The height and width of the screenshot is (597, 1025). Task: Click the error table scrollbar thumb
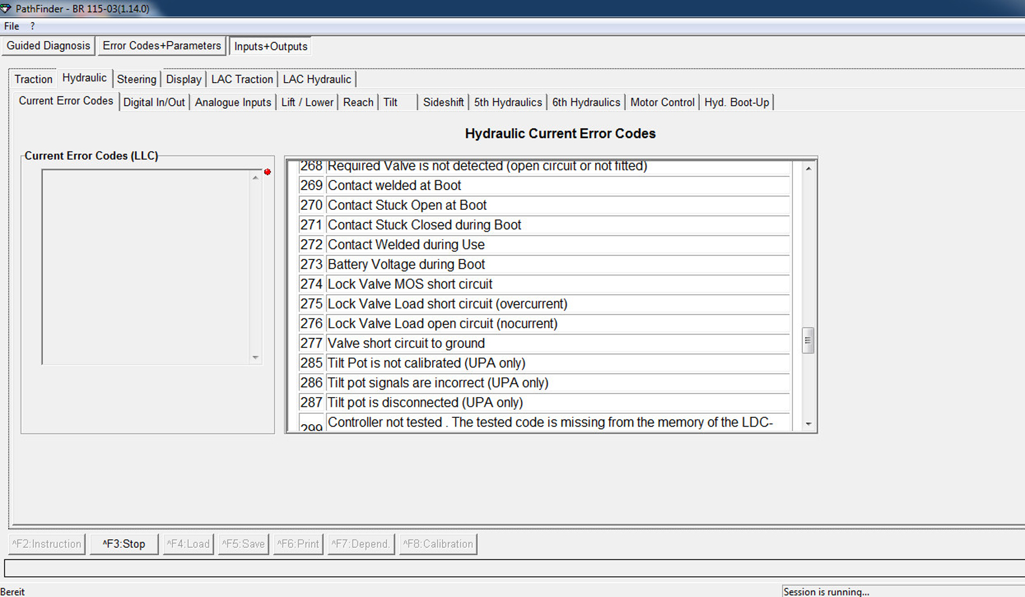pyautogui.click(x=808, y=340)
